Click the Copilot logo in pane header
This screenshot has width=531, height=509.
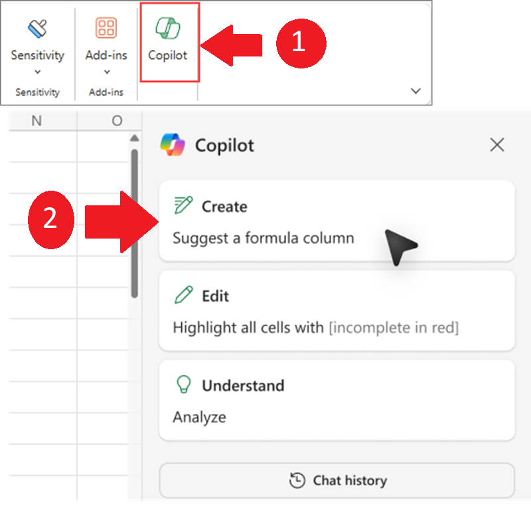[173, 145]
